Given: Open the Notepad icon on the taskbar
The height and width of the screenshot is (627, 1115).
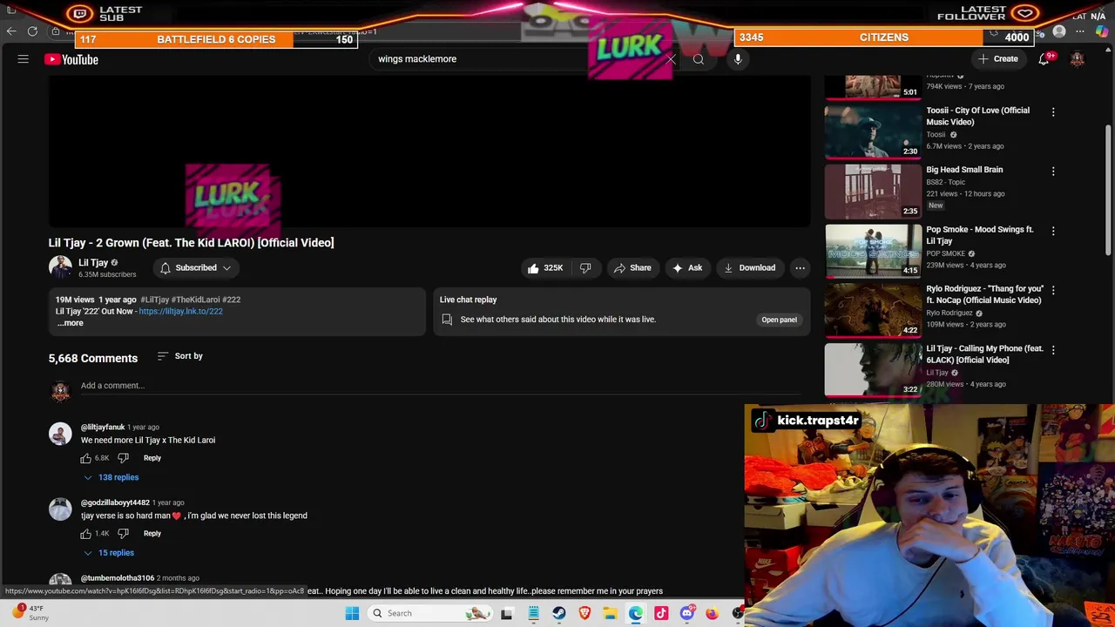Looking at the screenshot, I should (x=533, y=613).
